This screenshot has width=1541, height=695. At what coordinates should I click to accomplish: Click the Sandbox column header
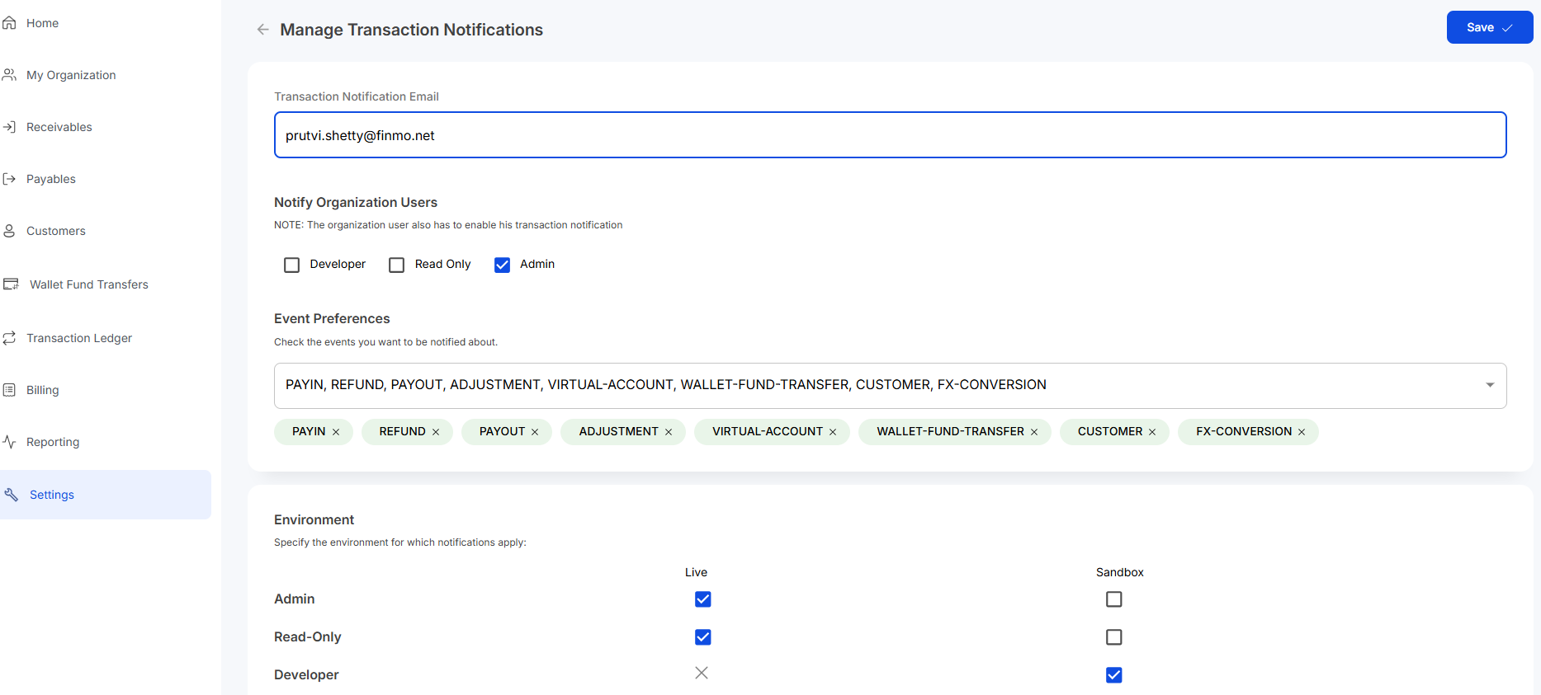pyautogui.click(x=1120, y=572)
